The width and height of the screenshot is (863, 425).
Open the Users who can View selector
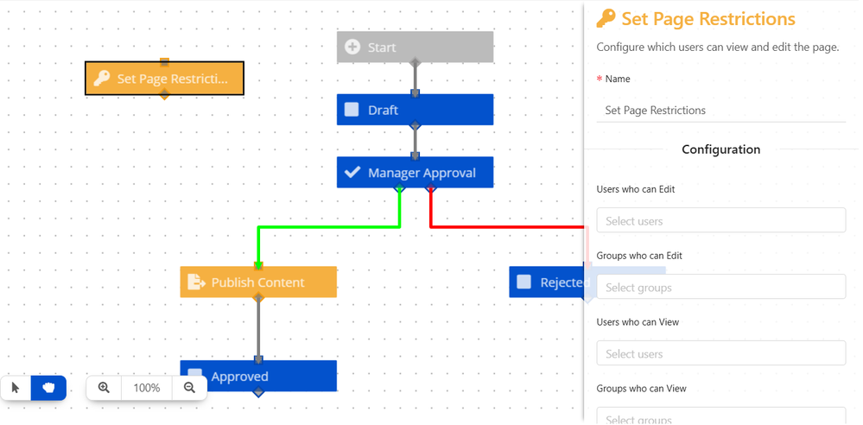point(720,353)
